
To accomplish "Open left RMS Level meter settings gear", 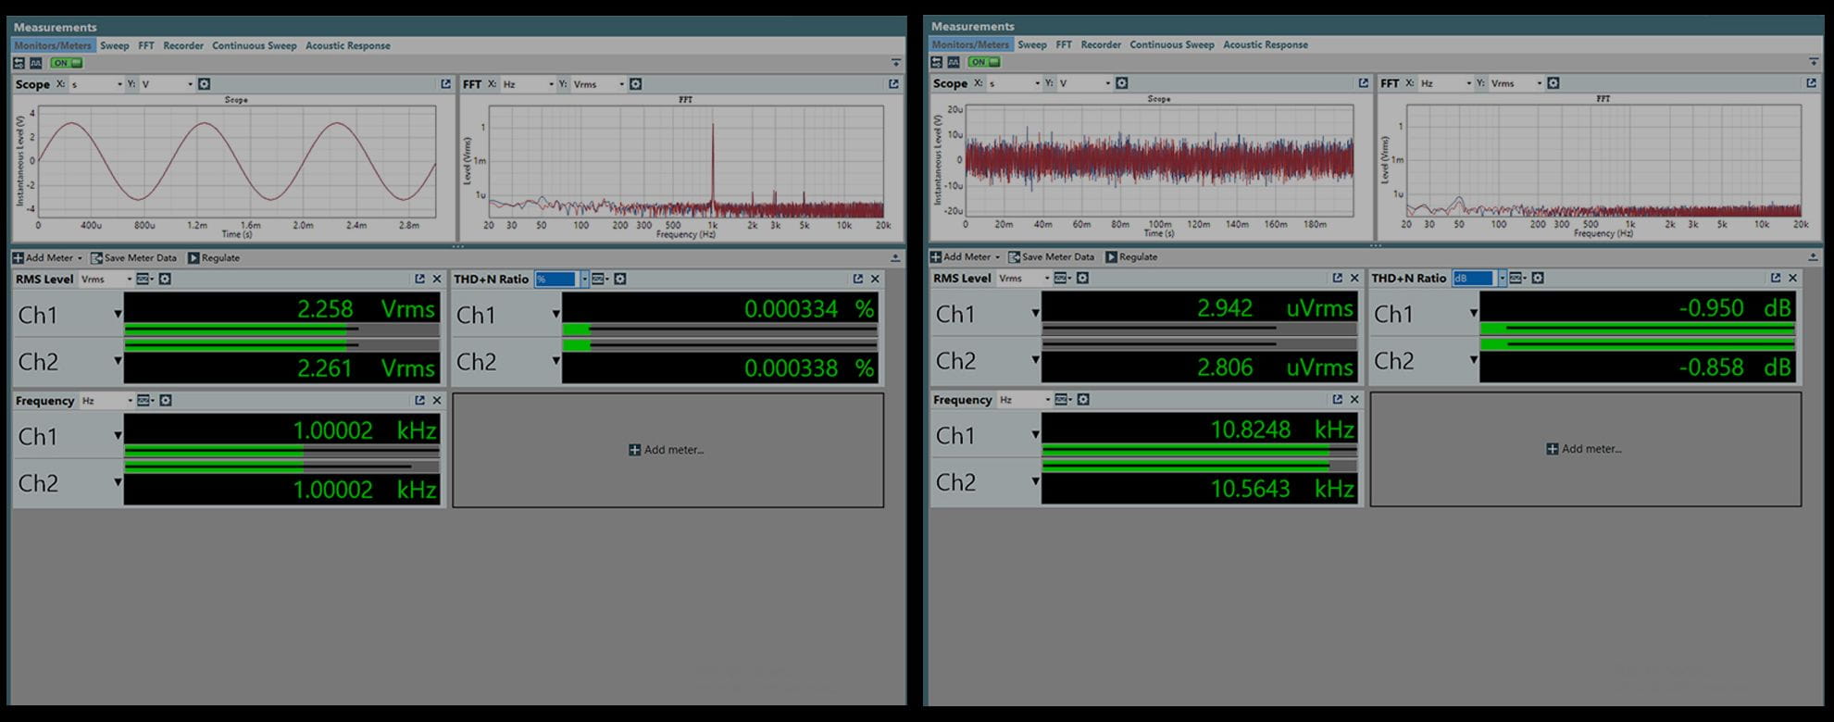I will [x=165, y=279].
